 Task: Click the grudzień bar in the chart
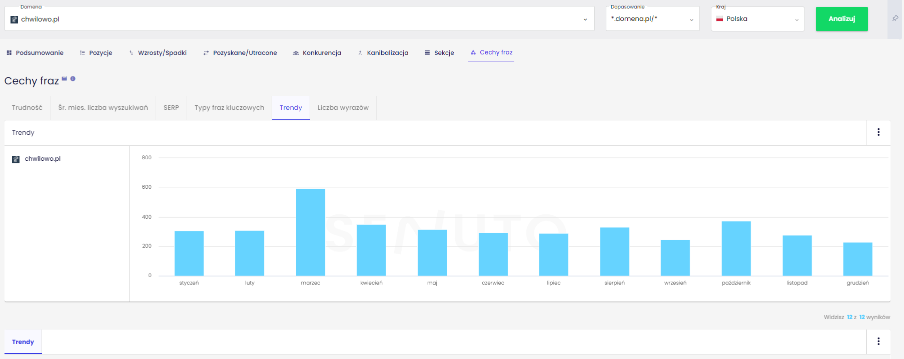point(858,259)
